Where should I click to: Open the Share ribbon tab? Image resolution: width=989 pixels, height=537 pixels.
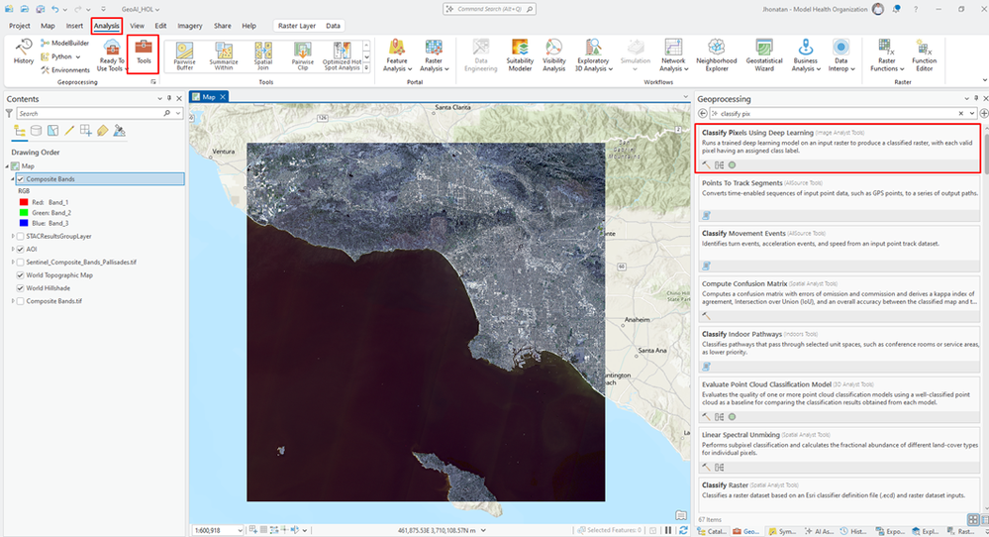(222, 26)
